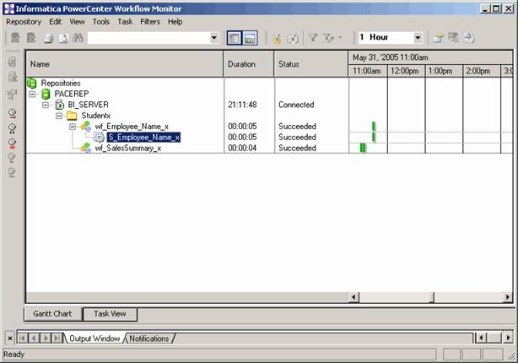Toggle the Output window layout icon
518x363 pixels.
[x=250, y=38]
